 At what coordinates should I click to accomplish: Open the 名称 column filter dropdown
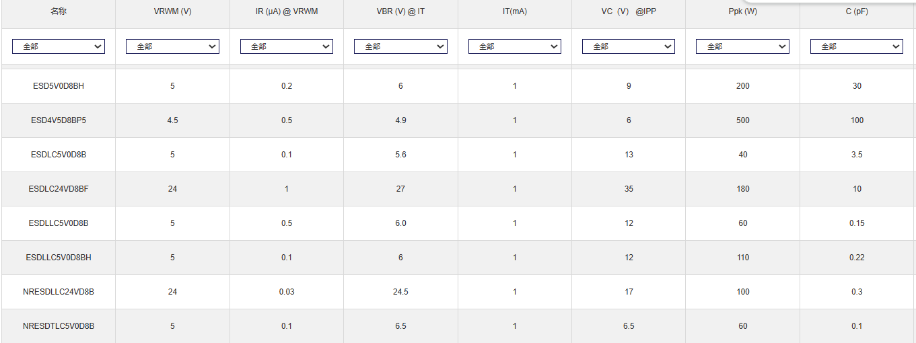[59, 46]
